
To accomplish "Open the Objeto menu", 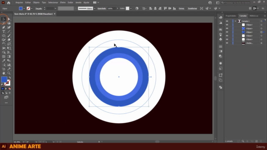I will (x=36, y=2).
